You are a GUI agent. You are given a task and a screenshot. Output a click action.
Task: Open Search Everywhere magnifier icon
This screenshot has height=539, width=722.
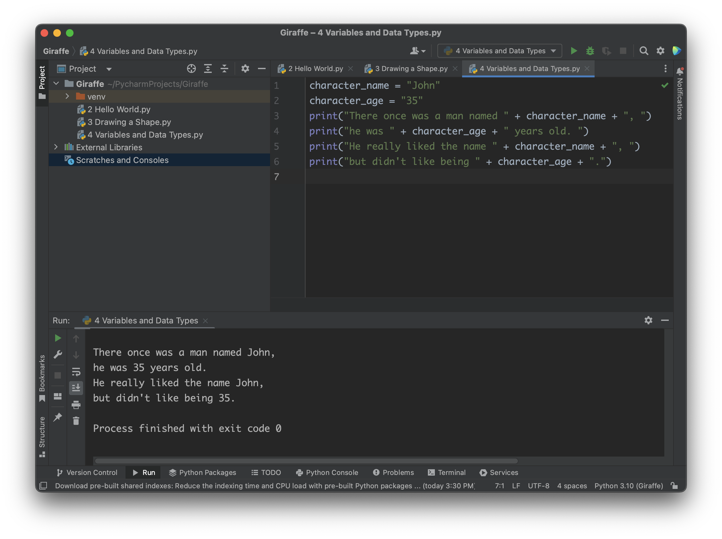coord(643,51)
